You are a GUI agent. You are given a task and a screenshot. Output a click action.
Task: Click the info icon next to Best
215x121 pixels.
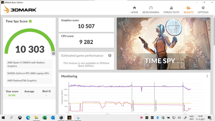pyautogui.click(x=49, y=91)
